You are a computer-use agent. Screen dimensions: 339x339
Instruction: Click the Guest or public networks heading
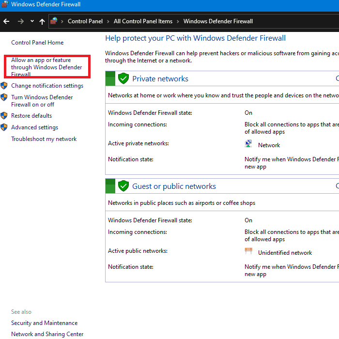[174, 186]
